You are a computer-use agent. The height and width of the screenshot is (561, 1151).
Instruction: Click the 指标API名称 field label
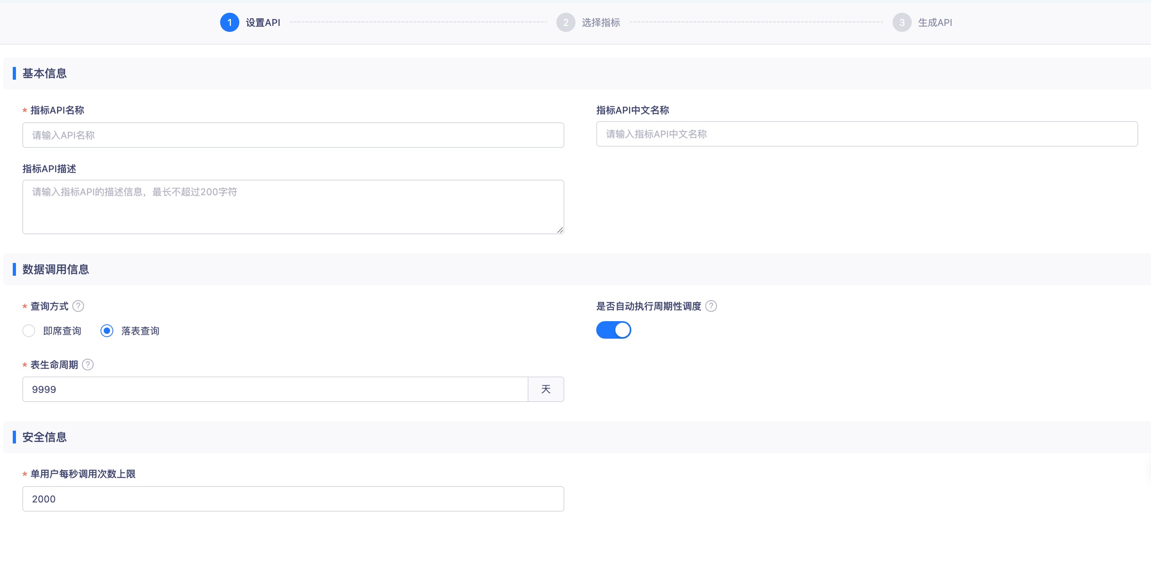[57, 110]
